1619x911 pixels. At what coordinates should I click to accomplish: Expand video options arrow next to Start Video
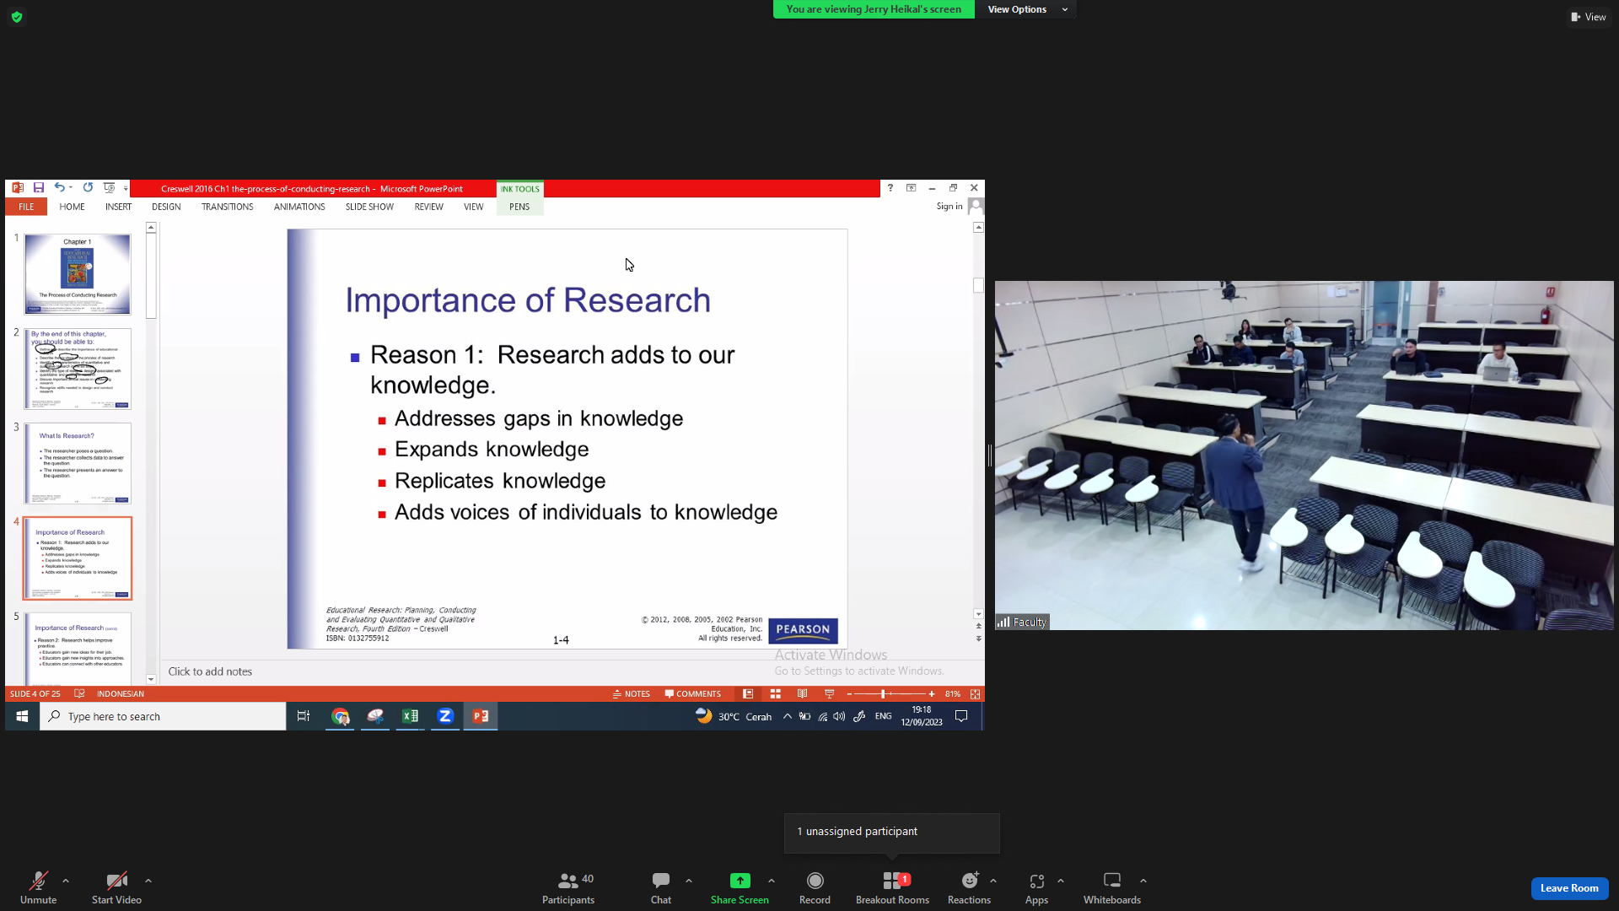[x=148, y=881]
